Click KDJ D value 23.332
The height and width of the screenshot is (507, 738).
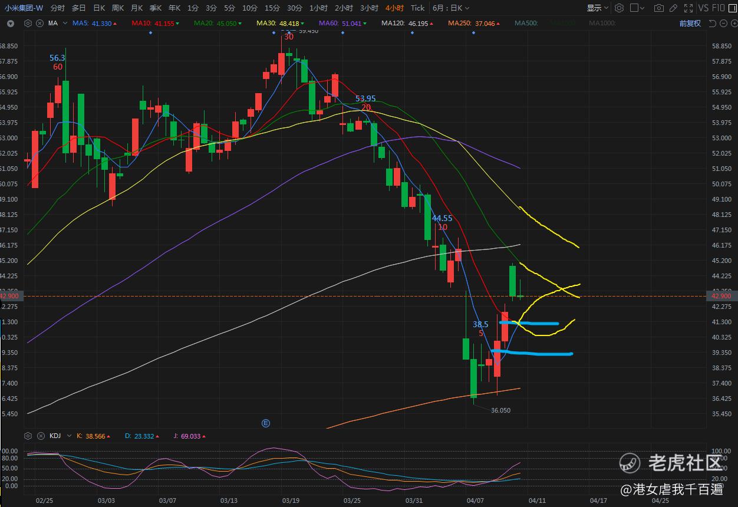142,436
